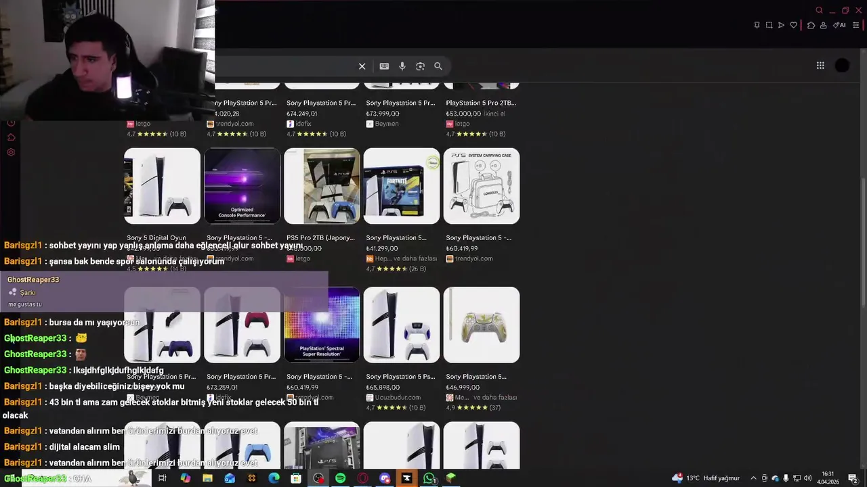Viewport: 867px width, 487px height.
Task: Open settings gear in the browser sidebar
Action: (x=11, y=152)
